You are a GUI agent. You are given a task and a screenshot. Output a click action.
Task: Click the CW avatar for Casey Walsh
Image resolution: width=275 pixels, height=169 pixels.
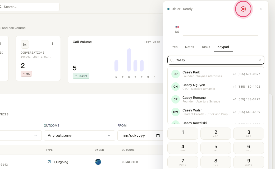(176, 112)
